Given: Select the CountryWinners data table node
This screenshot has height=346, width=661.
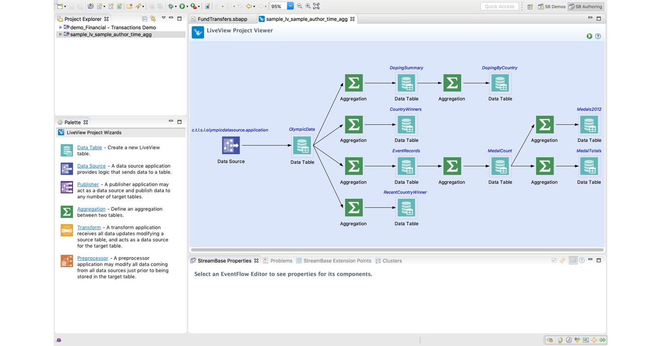Looking at the screenshot, I should pos(406,125).
